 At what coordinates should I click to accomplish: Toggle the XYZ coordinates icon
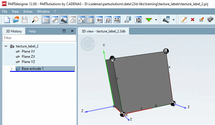[81, 20]
